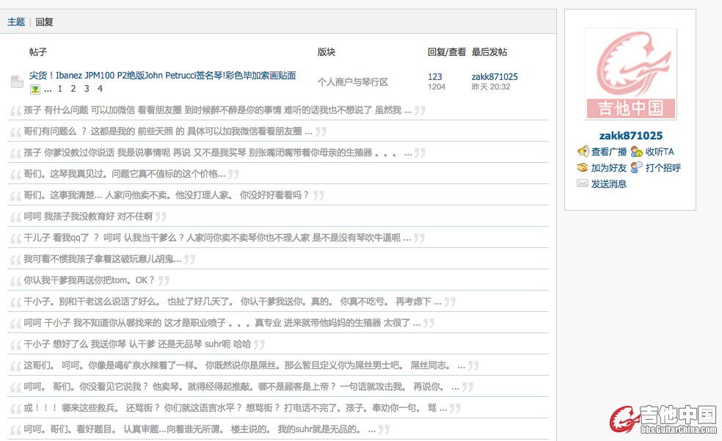Open the 个人商户与琴行区 forum section
722x441 pixels.
tap(352, 82)
